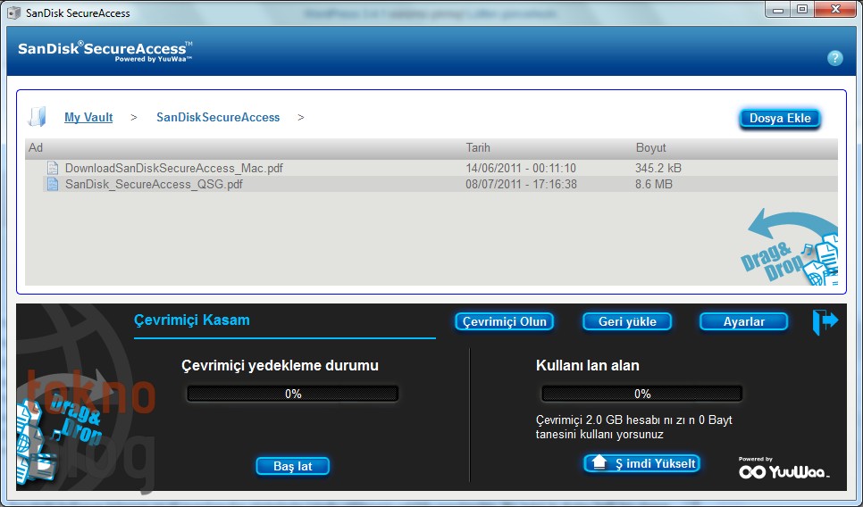Click the SanDisk window title bar app icon
Image resolution: width=863 pixels, height=507 pixels.
pyautogui.click(x=13, y=12)
